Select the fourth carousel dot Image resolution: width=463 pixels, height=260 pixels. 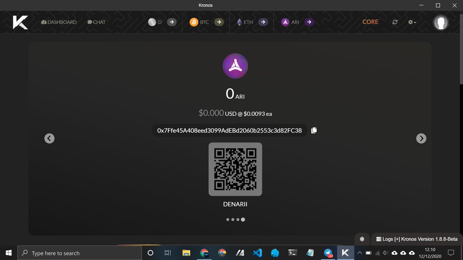243,220
